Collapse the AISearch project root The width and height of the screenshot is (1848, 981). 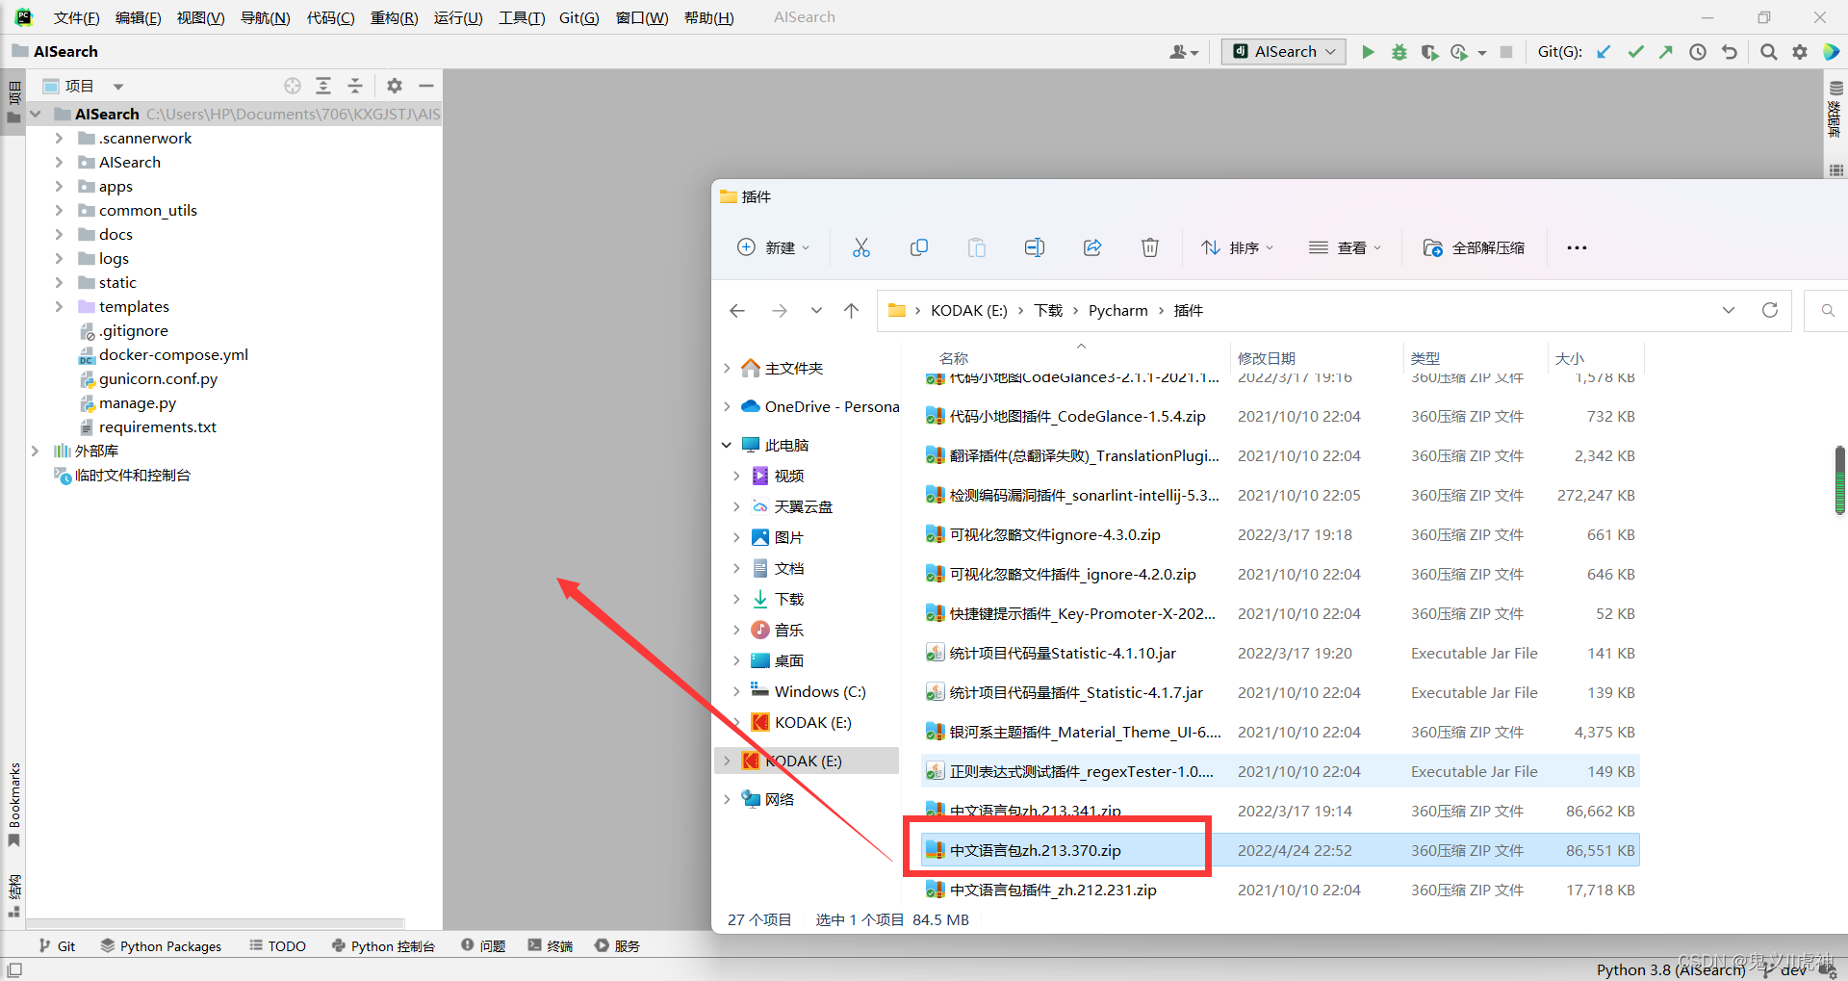pos(36,114)
